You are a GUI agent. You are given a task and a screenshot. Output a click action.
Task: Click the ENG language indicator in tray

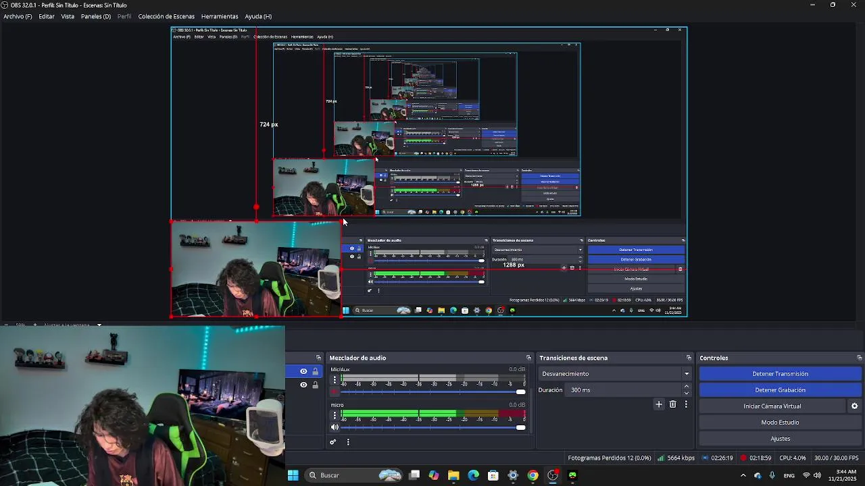[x=789, y=476]
